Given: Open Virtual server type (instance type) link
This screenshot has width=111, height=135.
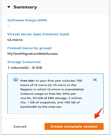Looking at the screenshot, I should (38, 34).
